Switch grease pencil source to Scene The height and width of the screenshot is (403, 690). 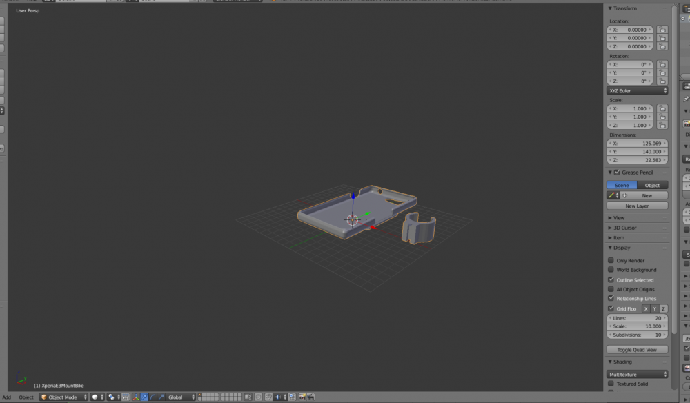coord(622,185)
